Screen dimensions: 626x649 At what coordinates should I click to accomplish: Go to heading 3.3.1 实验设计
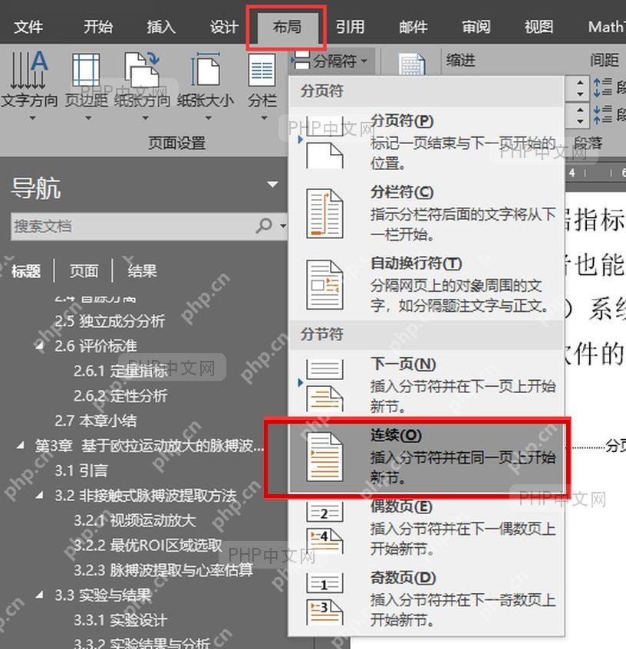point(120,620)
